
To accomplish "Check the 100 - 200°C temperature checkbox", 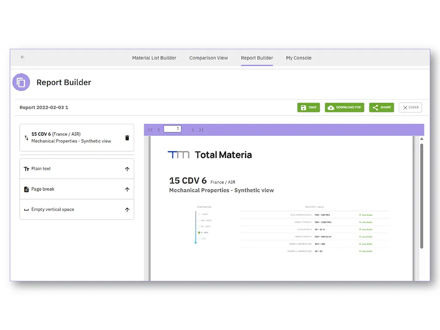I will [x=199, y=220].
